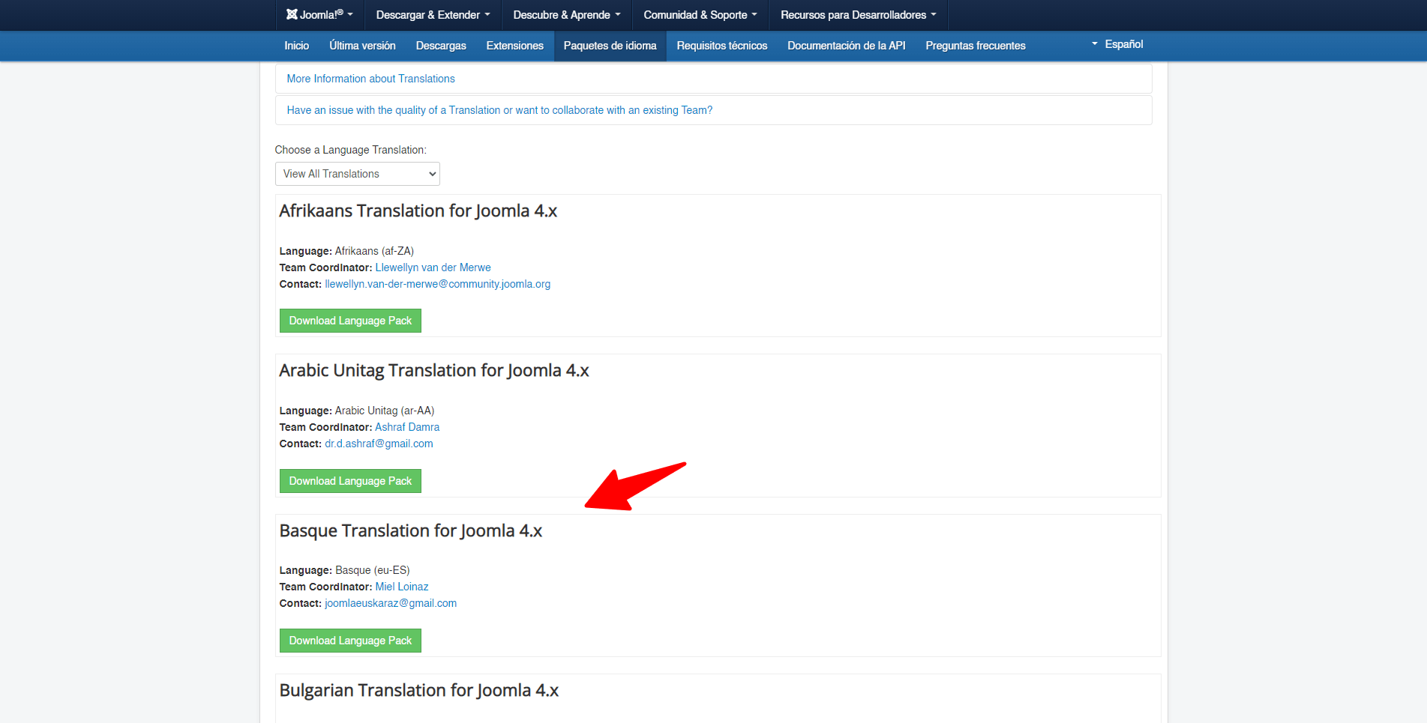
Task: Expand the translation quality issue panel
Action: tap(713, 110)
